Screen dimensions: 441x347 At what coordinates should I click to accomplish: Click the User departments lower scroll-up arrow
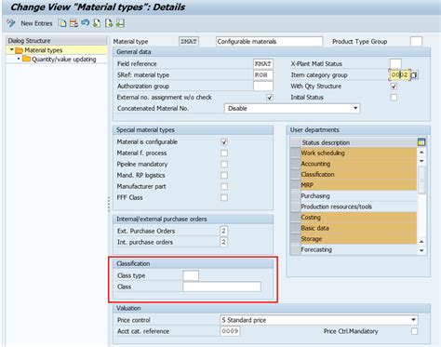coord(421,242)
